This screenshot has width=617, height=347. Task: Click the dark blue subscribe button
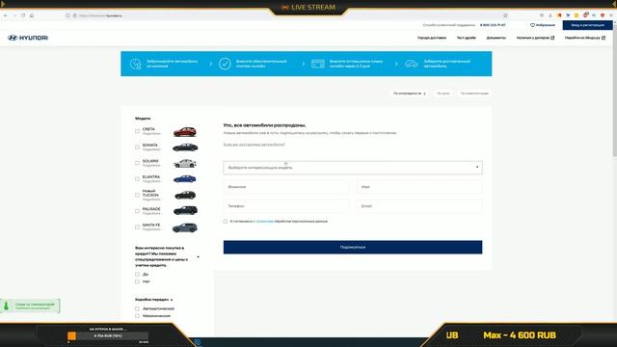353,247
